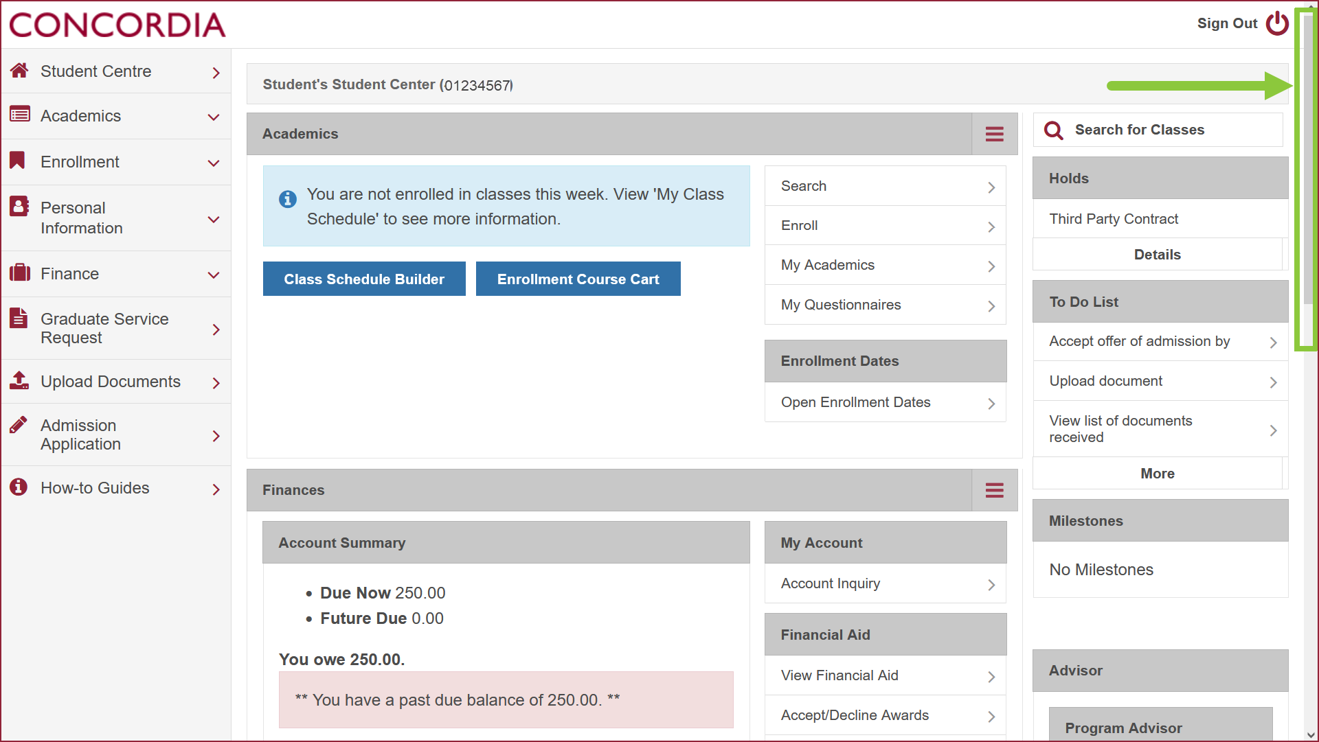Click the Program Advisor header
This screenshot has width=1319, height=742.
(1160, 725)
